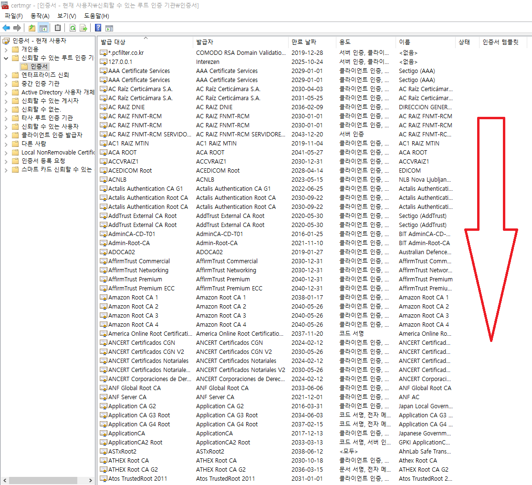Viewport: 532px width, 485px height.
Task: Click the certificate icon for AC RAIZ DNIE
Action: pyautogui.click(x=104, y=107)
